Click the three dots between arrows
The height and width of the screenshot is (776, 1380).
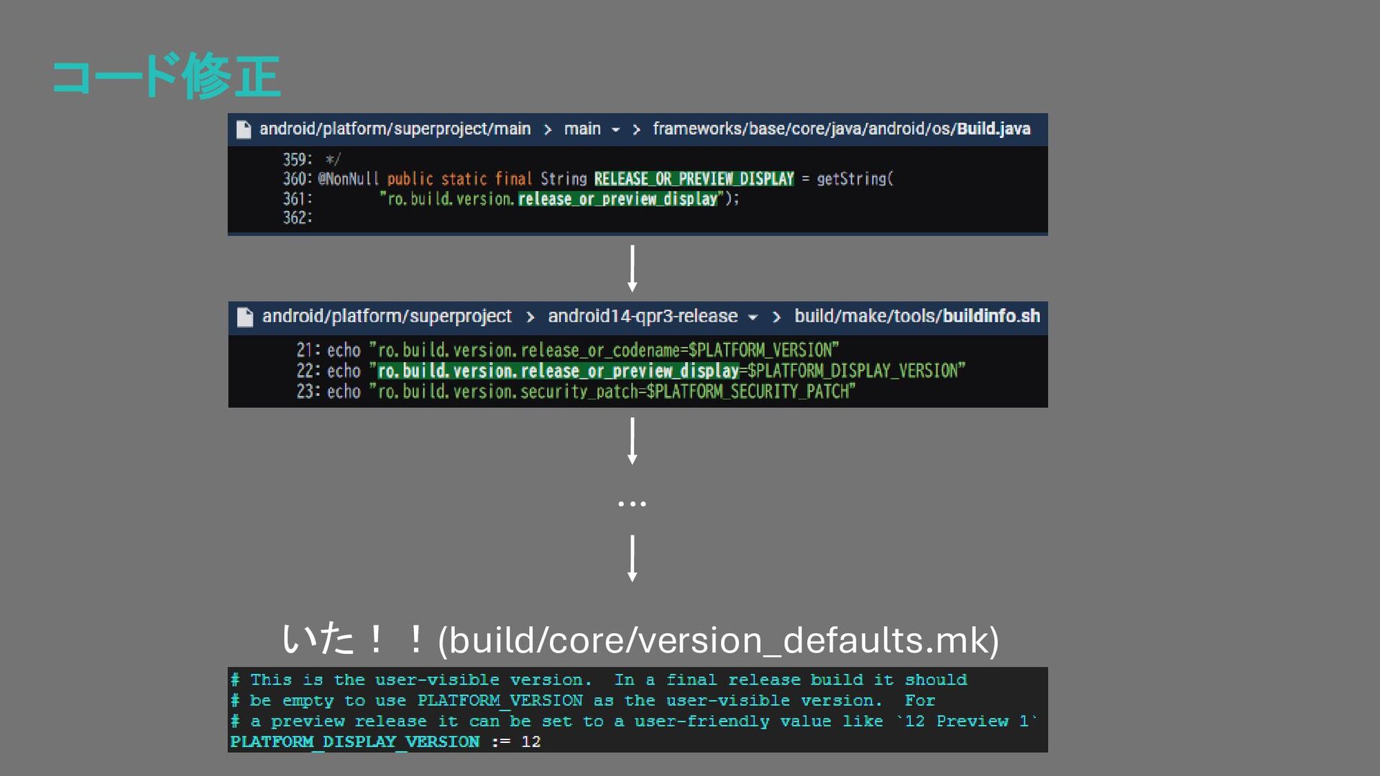click(632, 504)
